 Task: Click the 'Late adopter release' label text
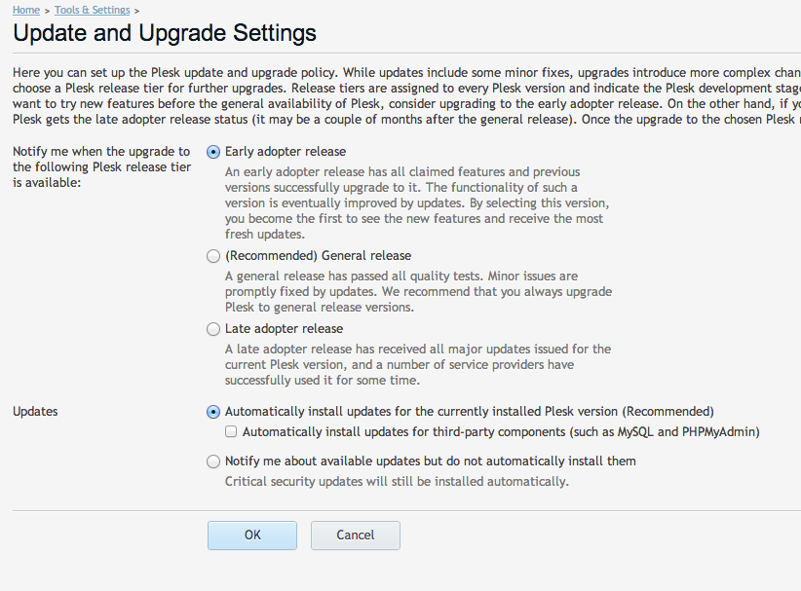point(284,329)
